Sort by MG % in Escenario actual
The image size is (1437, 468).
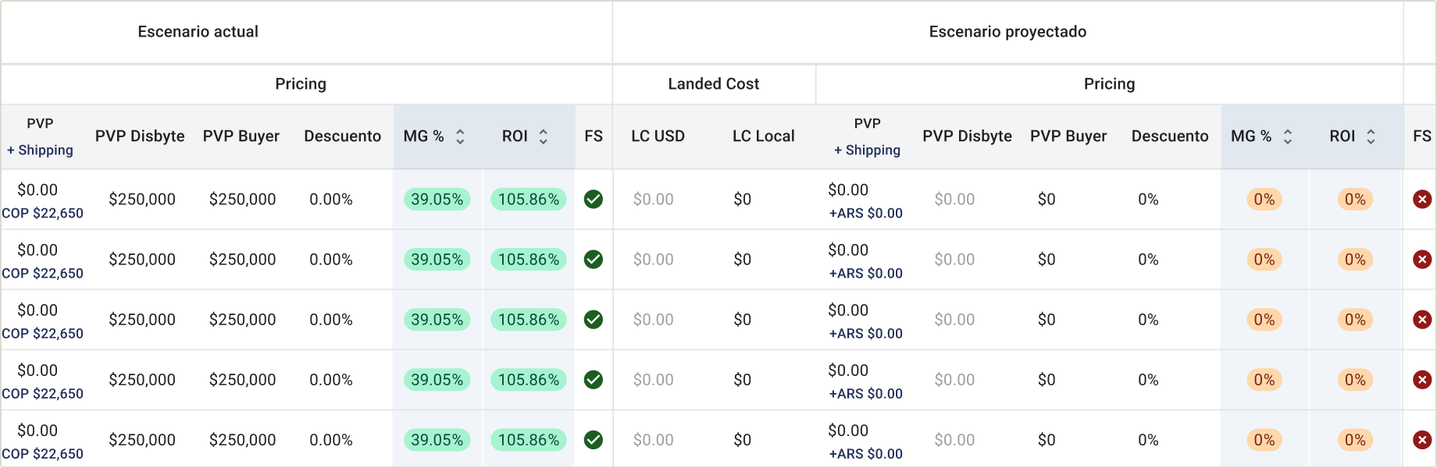tap(460, 136)
